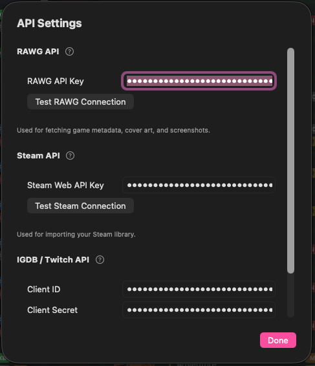Click the IGDB / Twitch API heading

(x=53, y=260)
